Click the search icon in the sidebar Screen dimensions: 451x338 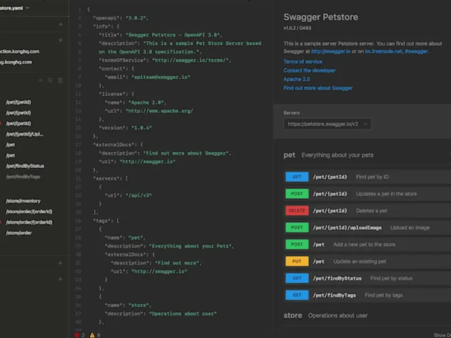(50, 81)
